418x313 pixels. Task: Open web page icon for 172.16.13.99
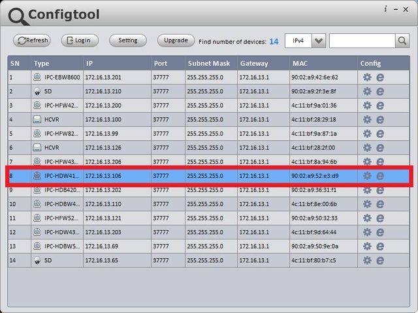pos(380,134)
